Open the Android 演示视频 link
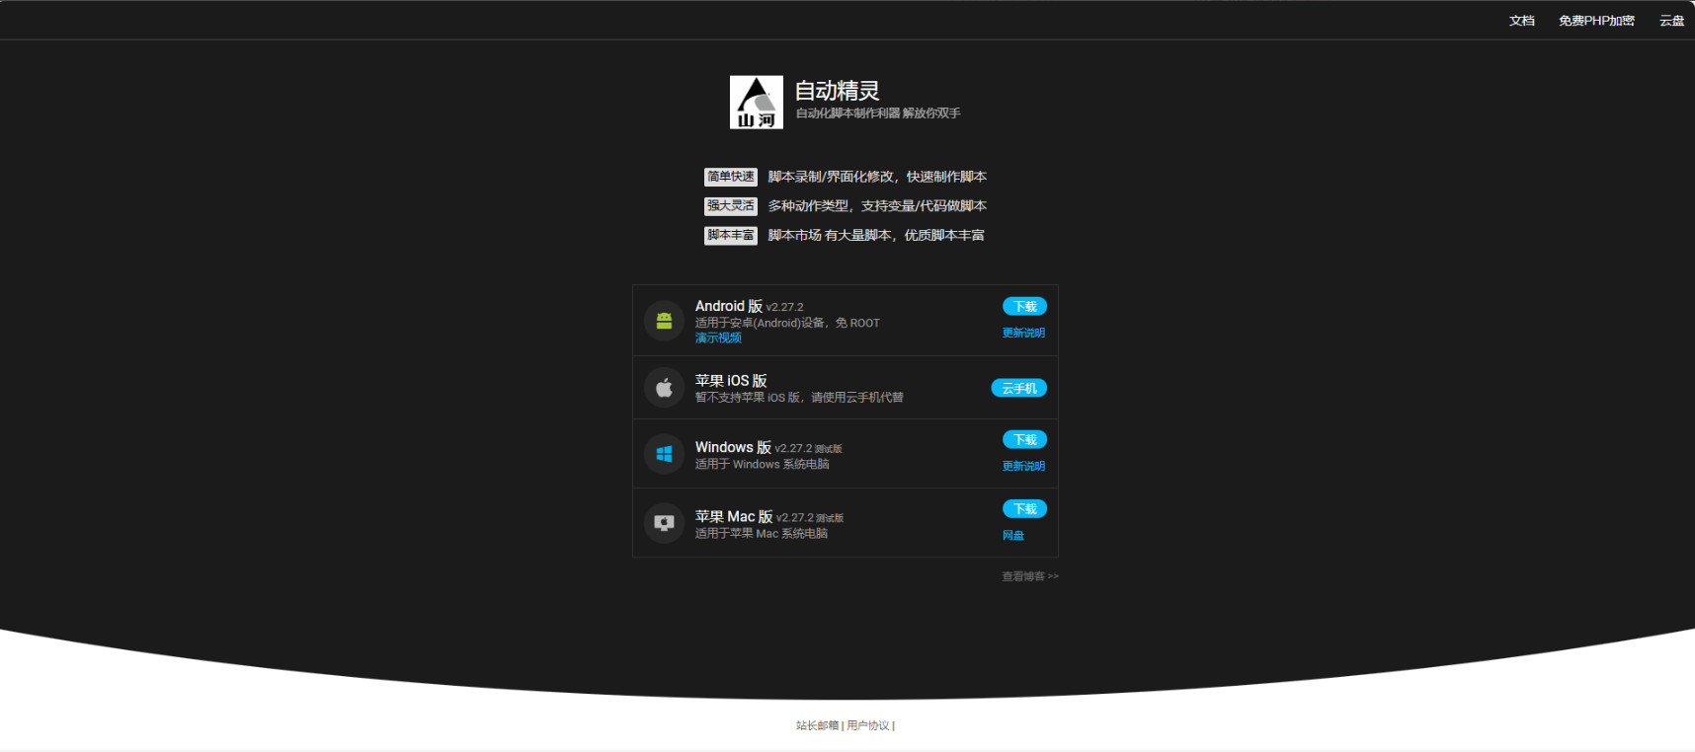 coord(718,338)
